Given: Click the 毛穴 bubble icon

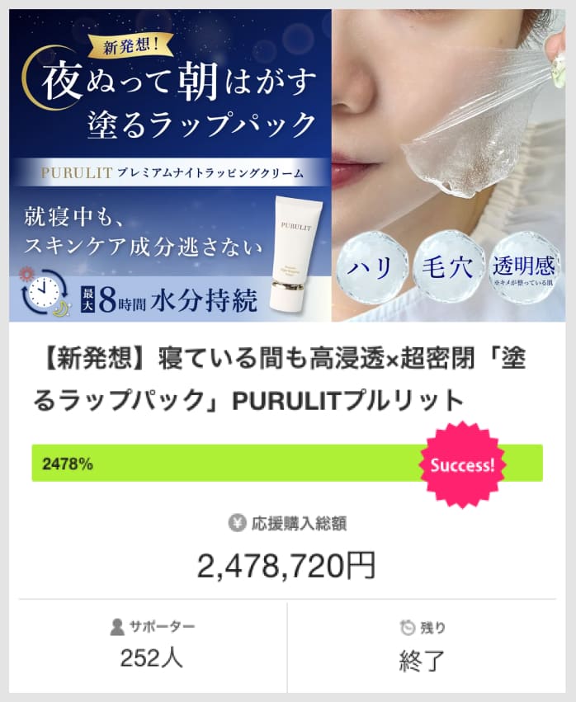Looking at the screenshot, I should click(x=448, y=267).
